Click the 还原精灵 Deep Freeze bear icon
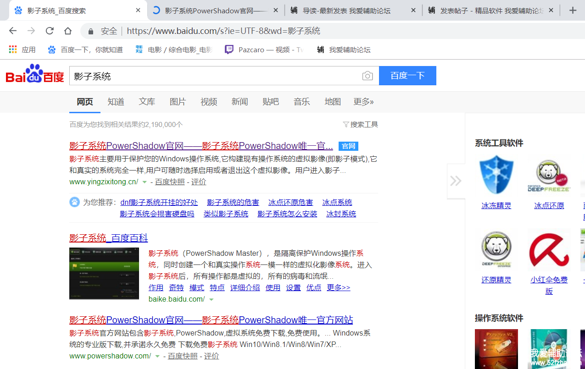Viewport: 585px width, 369px height. coord(496,250)
